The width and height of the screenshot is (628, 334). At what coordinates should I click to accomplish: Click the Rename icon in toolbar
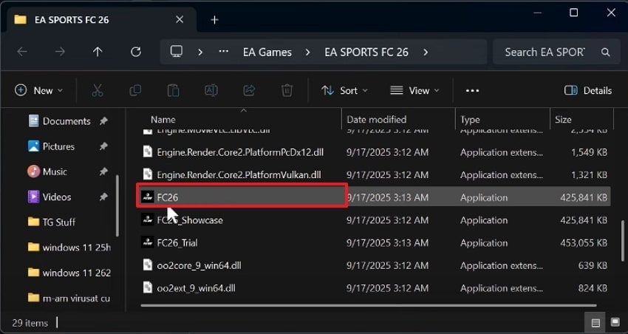[211, 91]
